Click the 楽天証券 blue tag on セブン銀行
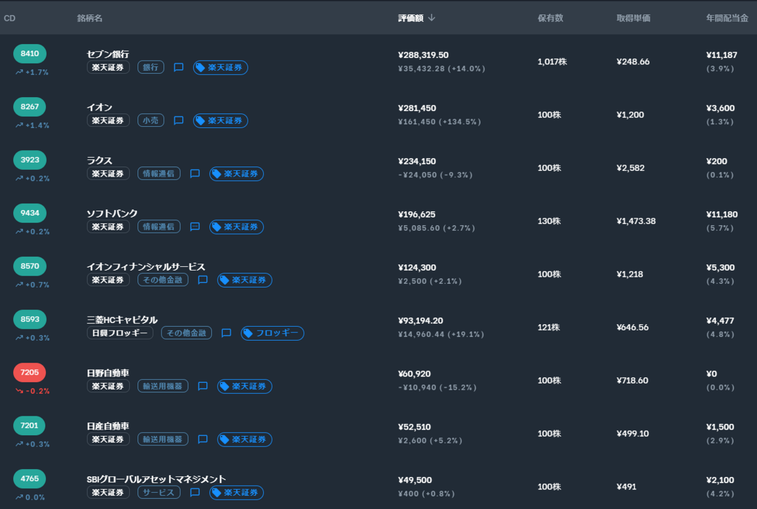Screen dimensions: 757x509 point(220,67)
